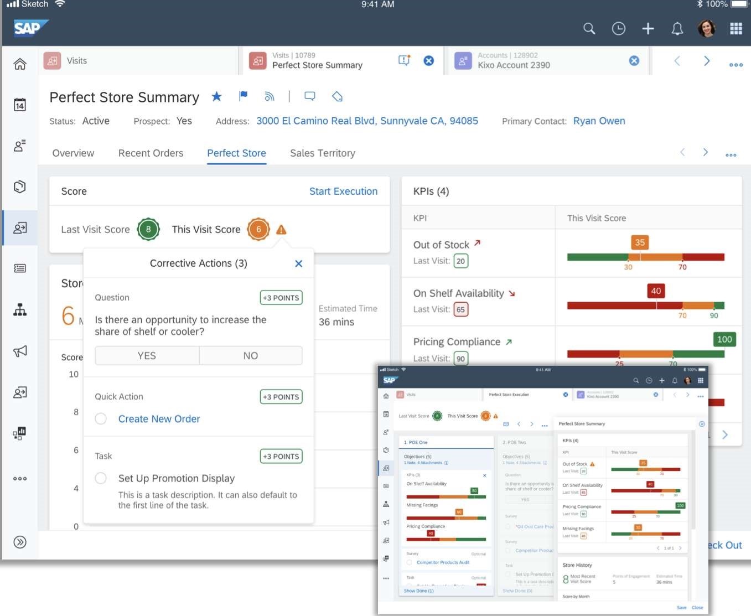Viewport: 751px width, 616px height.
Task: Open the overflow menu next to tab bar
Action: (x=736, y=65)
